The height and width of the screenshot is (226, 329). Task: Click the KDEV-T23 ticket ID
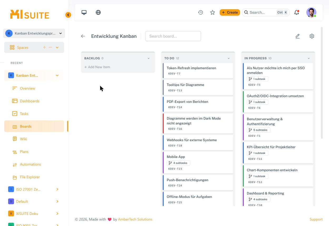click(x=175, y=169)
